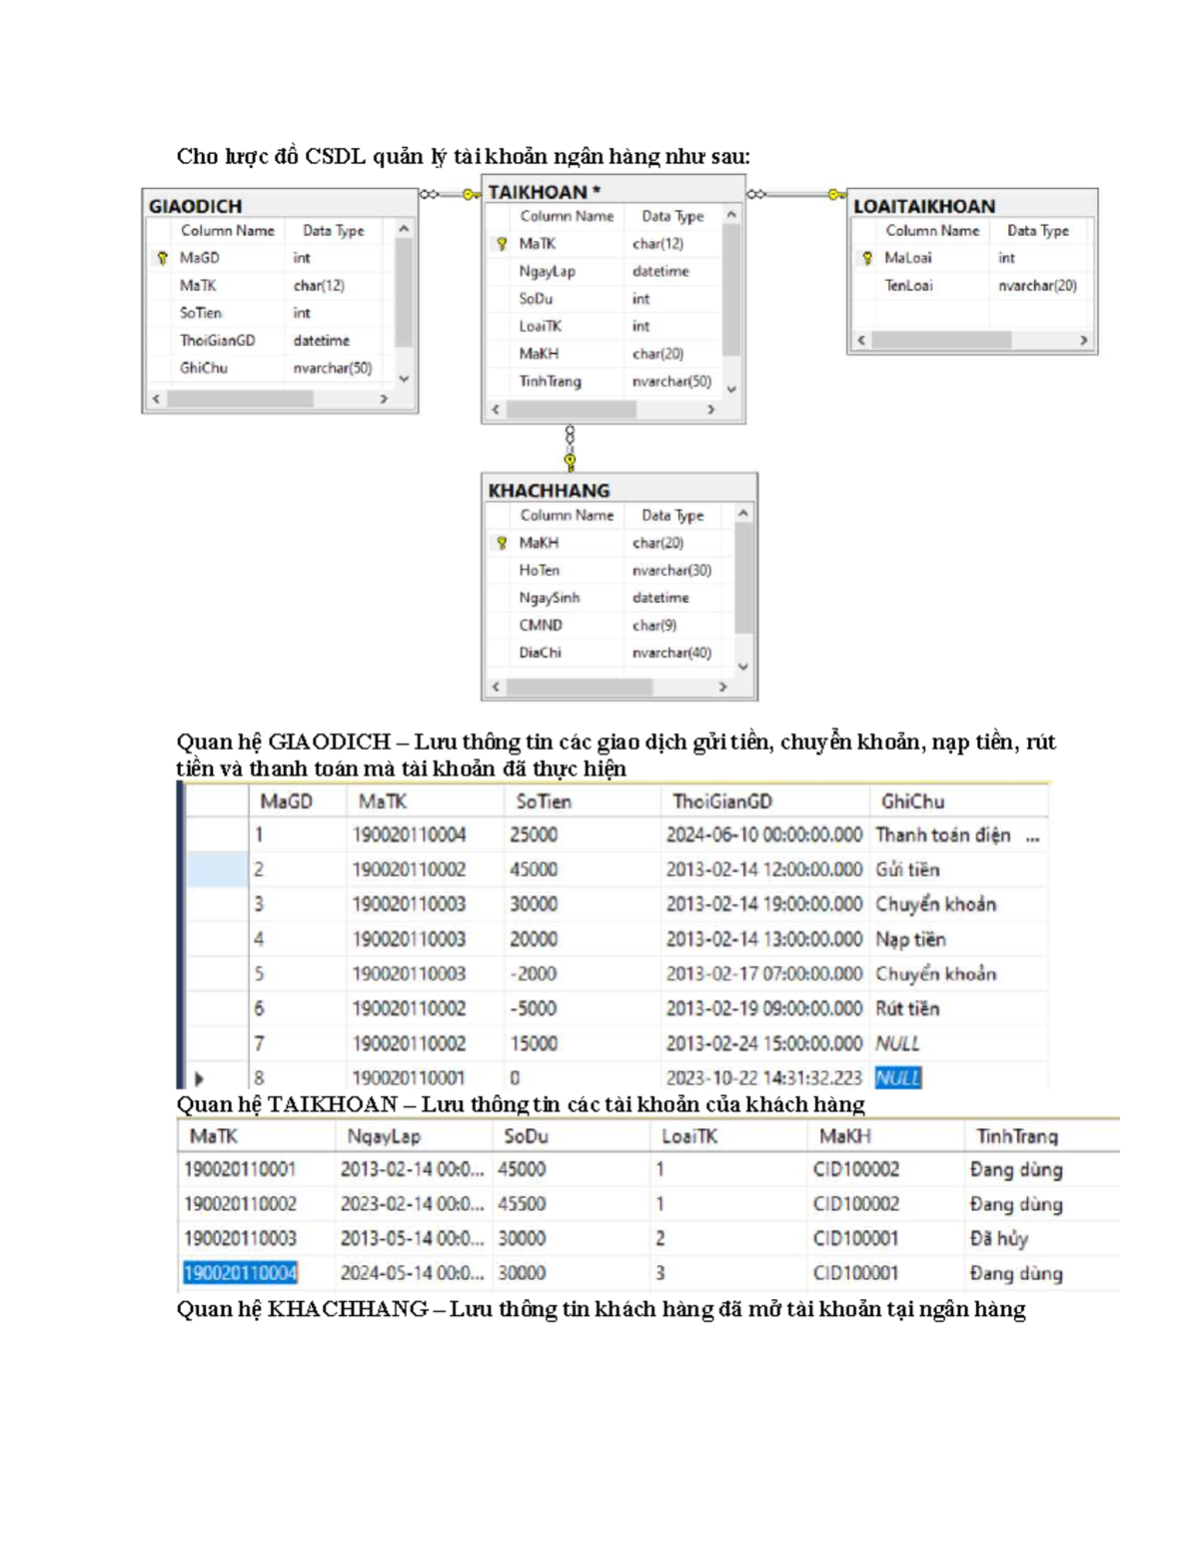The image size is (1199, 1552).
Task: Click the down scroll arrow in KHACHHANG table
Action: 742,666
